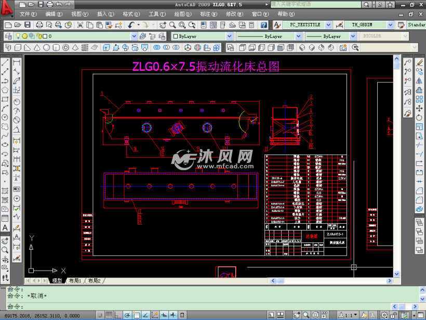Expand the layer 0 dropdown list
This screenshot has height=320, width=426.
[134, 36]
